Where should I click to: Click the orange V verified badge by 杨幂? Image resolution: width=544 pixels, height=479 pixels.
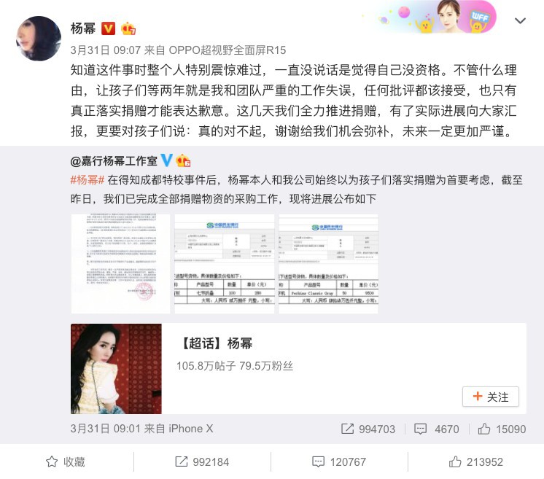(108, 28)
